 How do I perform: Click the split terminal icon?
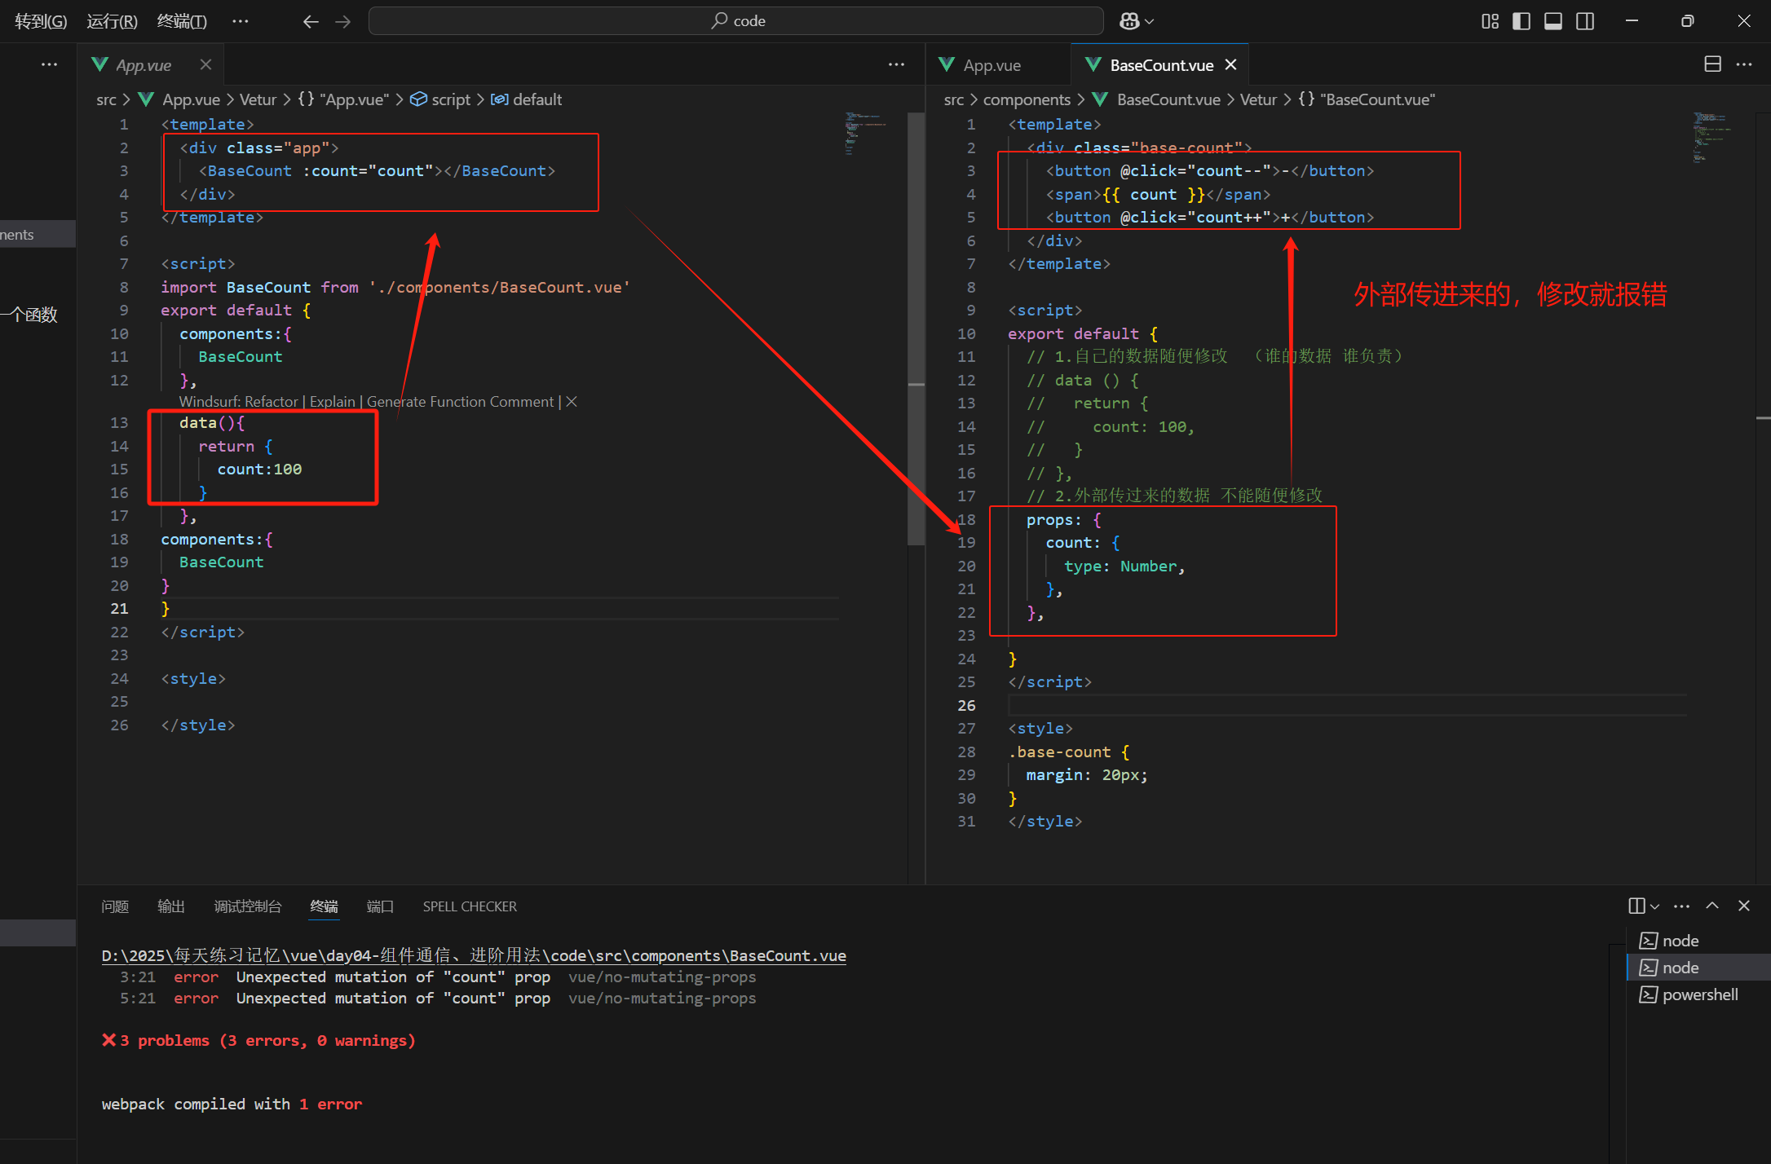point(1636,906)
